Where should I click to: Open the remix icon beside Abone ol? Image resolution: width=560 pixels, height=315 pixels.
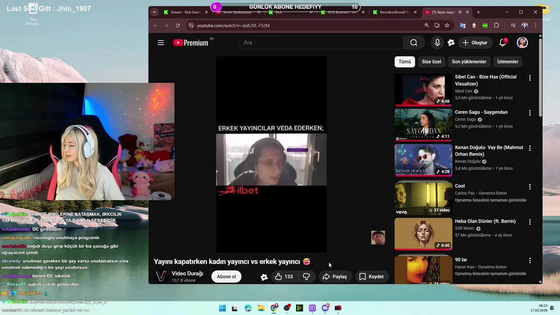(264, 276)
